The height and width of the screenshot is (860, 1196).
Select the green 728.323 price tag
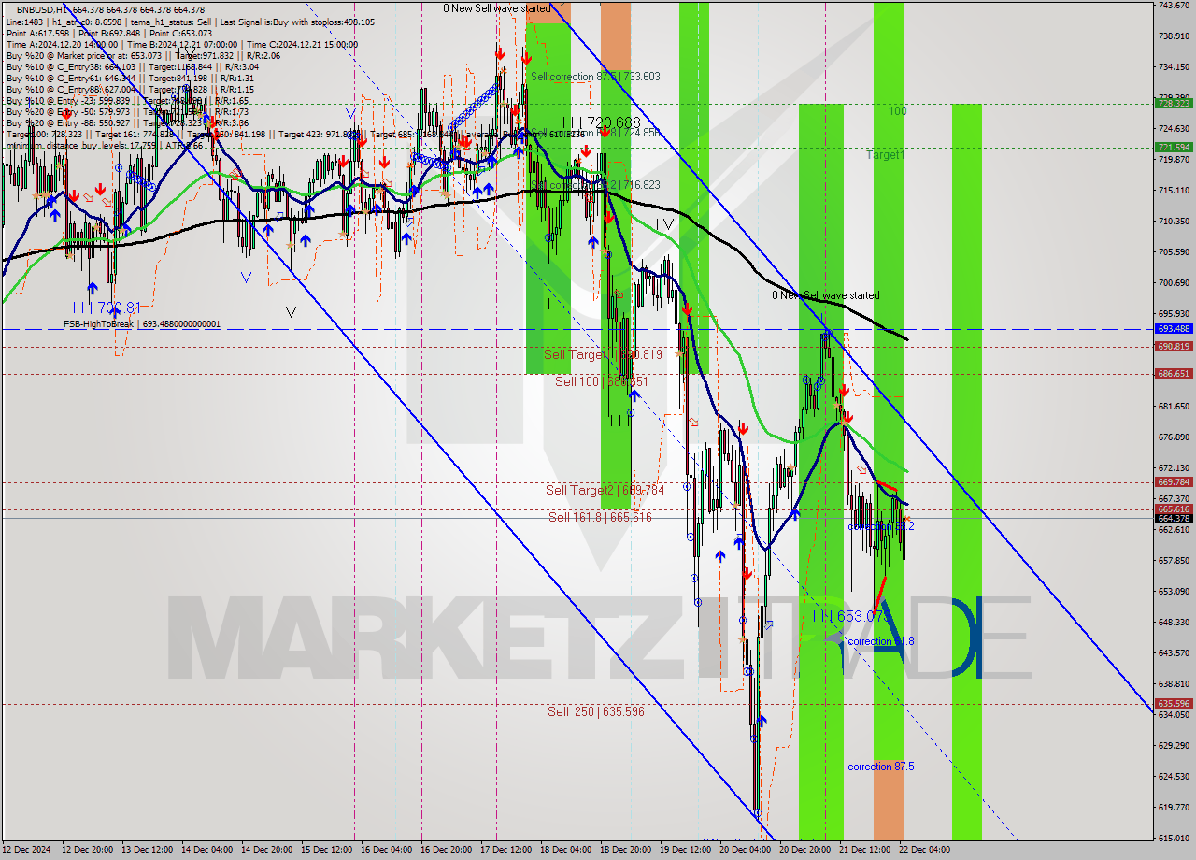(1174, 104)
